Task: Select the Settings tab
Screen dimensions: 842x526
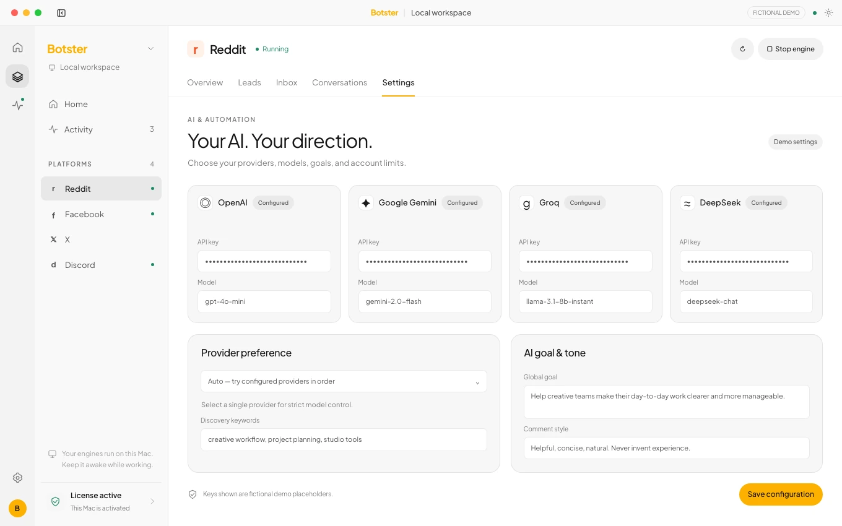Action: (398, 83)
